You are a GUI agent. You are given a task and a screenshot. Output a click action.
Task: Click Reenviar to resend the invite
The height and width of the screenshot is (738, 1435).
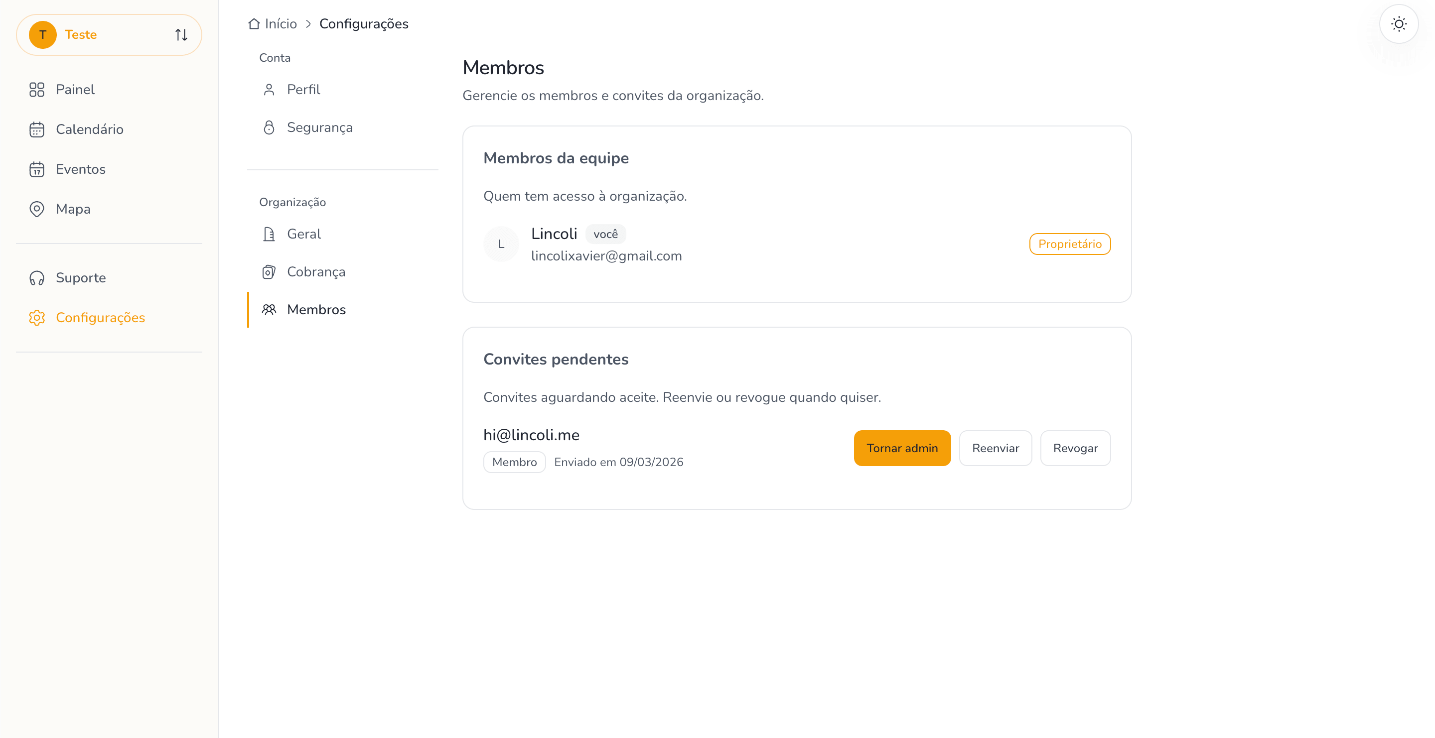[995, 448]
